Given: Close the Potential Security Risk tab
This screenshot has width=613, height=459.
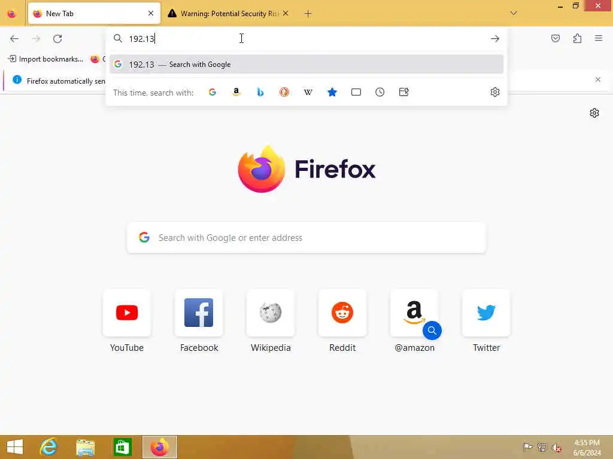Looking at the screenshot, I should 286,13.
